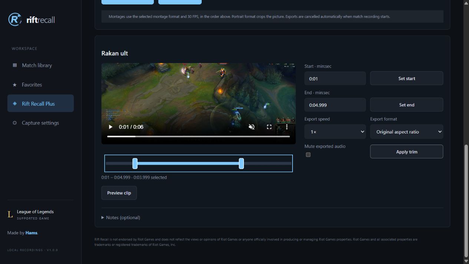
Task: Click the trim range end handle
Action: [x=241, y=164]
